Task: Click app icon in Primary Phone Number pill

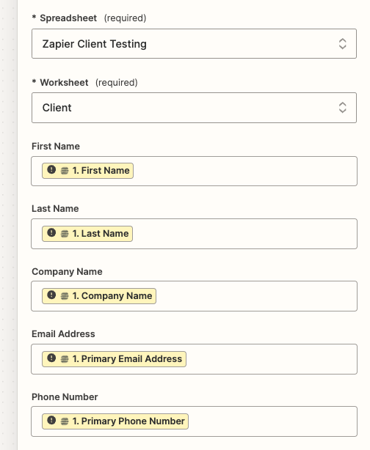Action: pos(65,421)
